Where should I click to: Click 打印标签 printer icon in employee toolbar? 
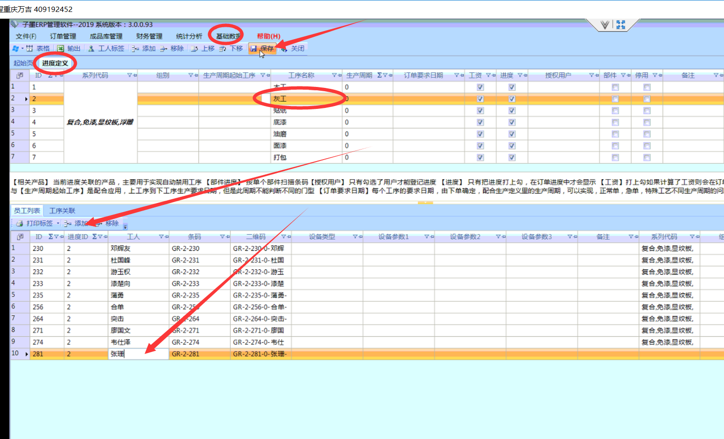[x=20, y=224]
